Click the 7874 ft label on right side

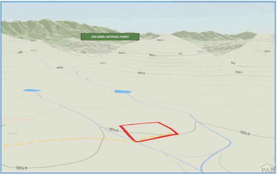coord(245,133)
